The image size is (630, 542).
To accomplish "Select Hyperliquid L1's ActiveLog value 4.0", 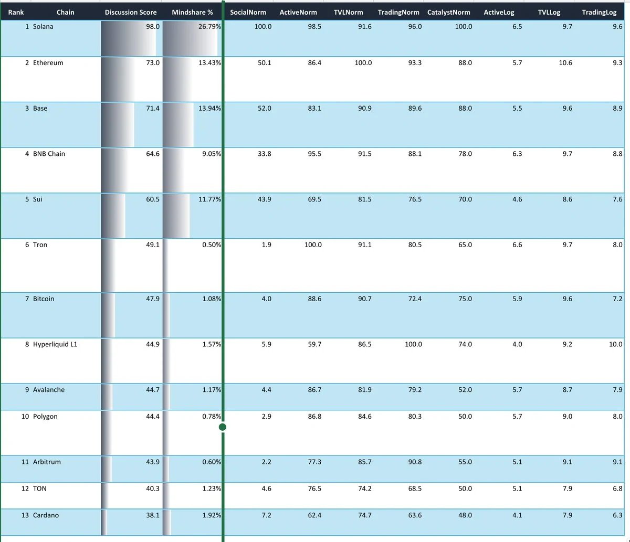I will [517, 344].
